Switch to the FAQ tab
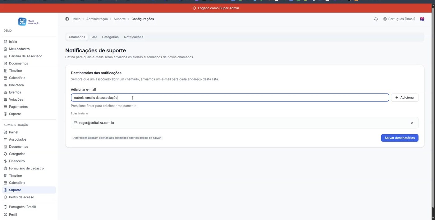 [x=94, y=37]
